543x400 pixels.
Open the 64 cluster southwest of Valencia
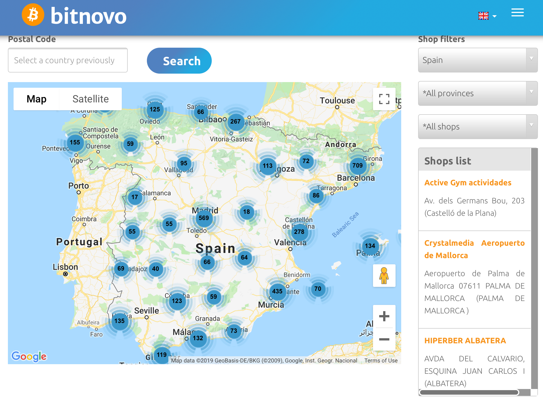pyautogui.click(x=244, y=258)
